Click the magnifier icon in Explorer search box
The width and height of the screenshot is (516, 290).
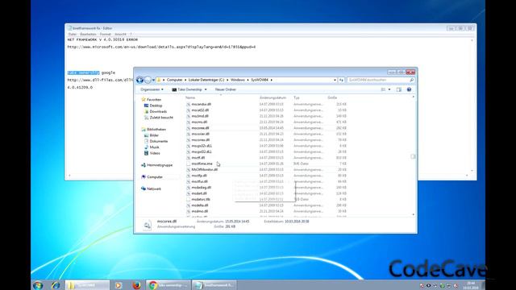tap(411, 80)
